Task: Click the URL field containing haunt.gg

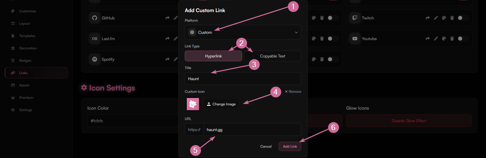Action: pyautogui.click(x=252, y=130)
